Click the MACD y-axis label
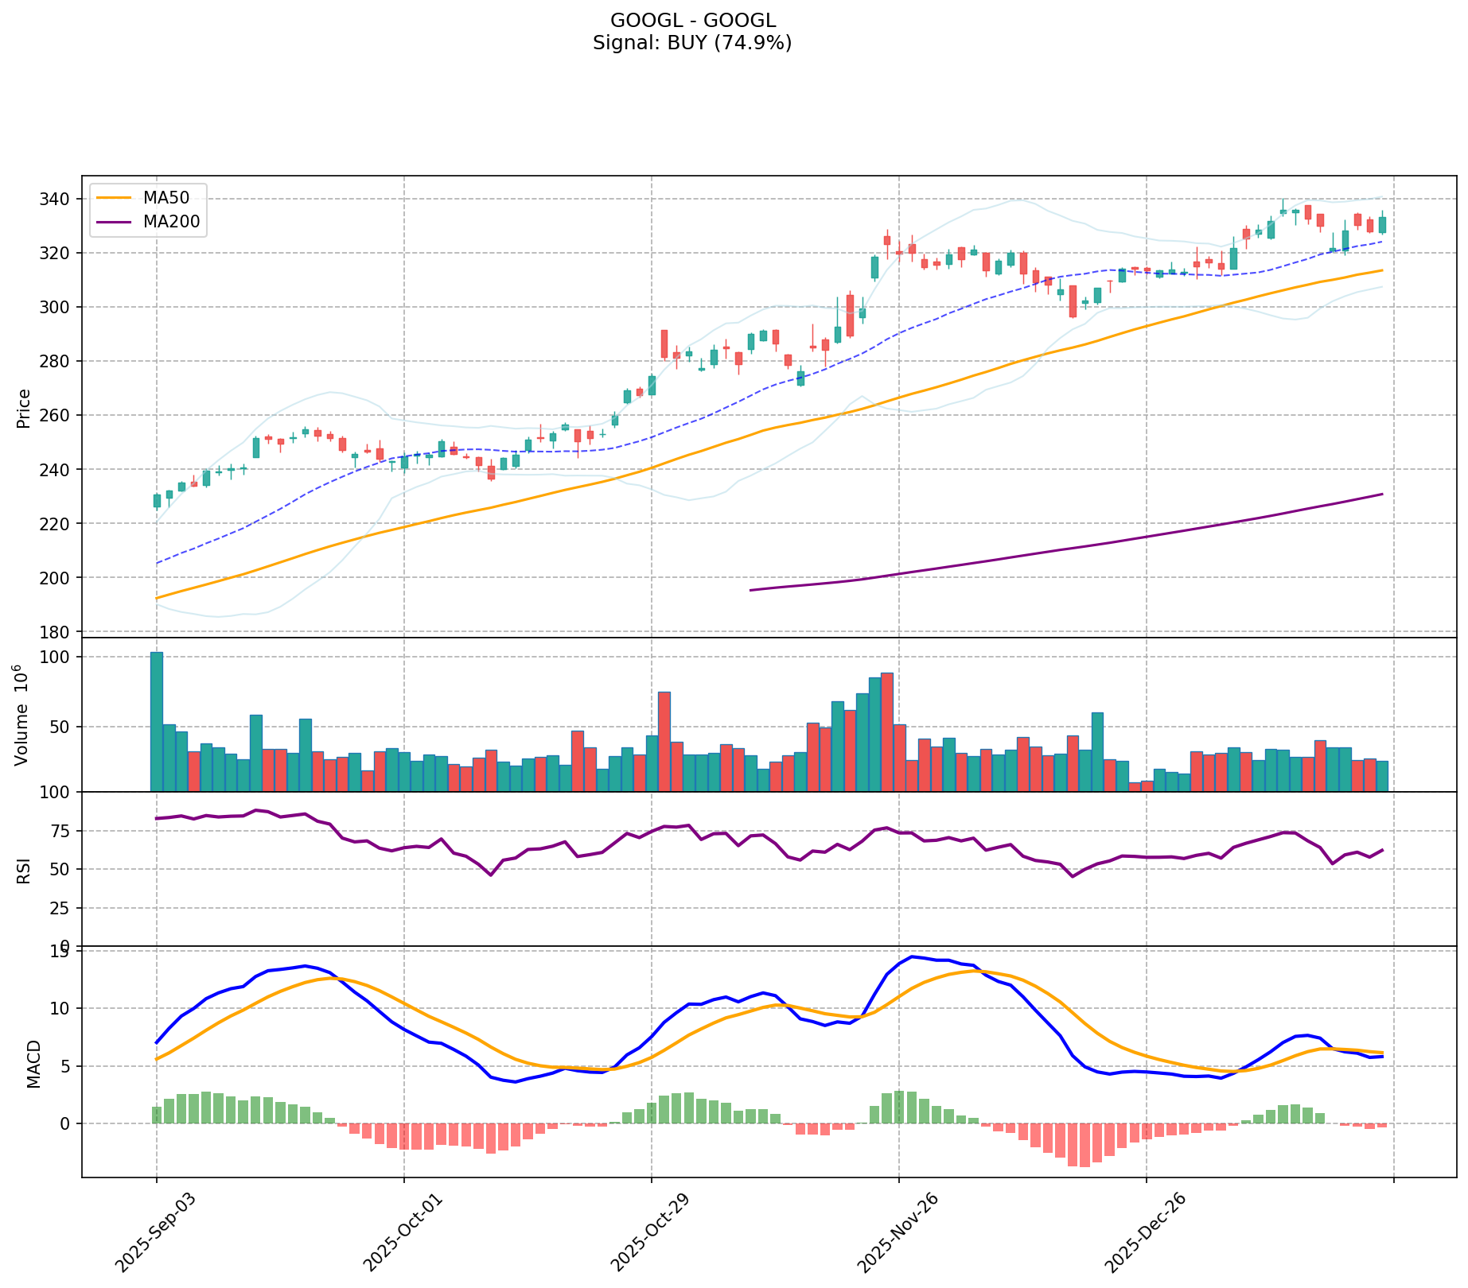1468x1288 pixels. [33, 1063]
